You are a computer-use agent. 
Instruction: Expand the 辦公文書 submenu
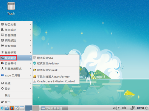coord(16,24)
